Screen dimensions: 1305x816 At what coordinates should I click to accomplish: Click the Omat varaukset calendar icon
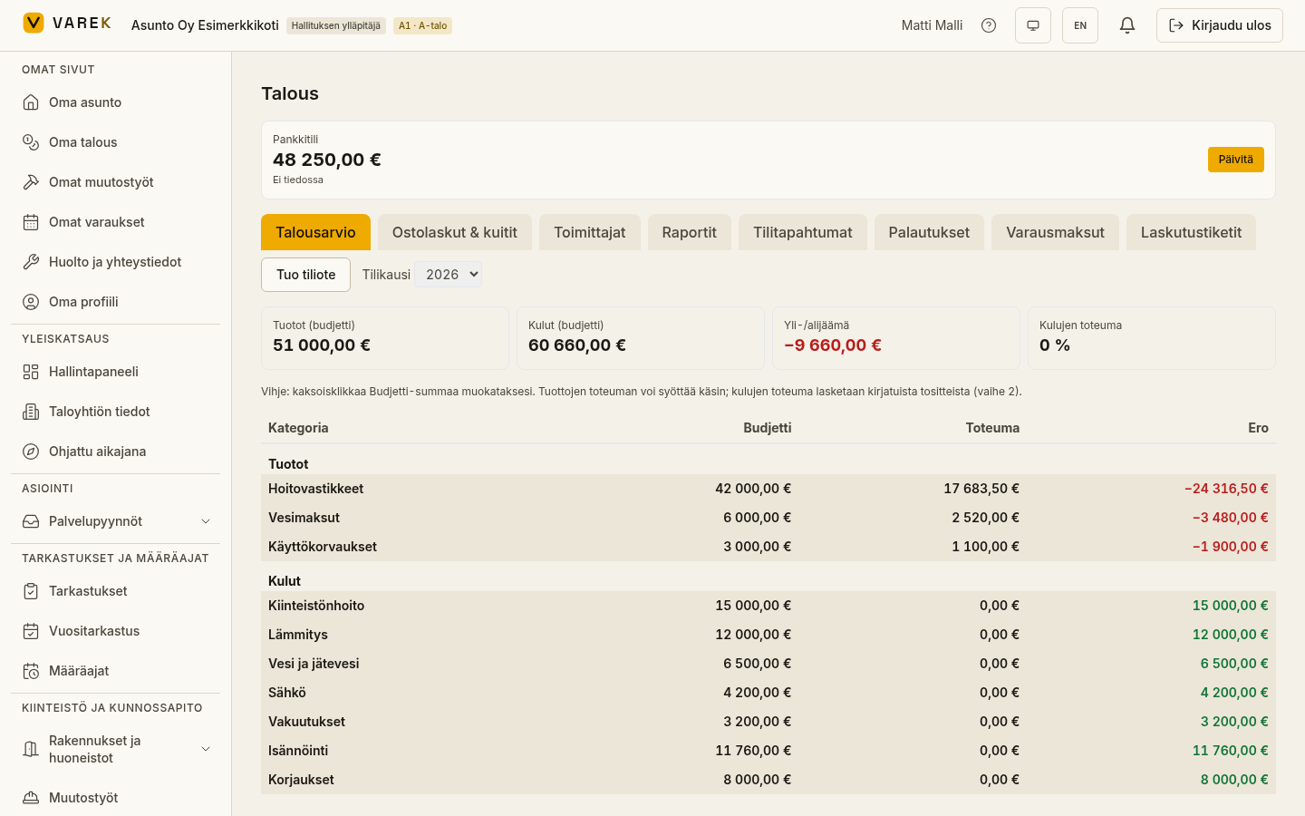point(31,222)
